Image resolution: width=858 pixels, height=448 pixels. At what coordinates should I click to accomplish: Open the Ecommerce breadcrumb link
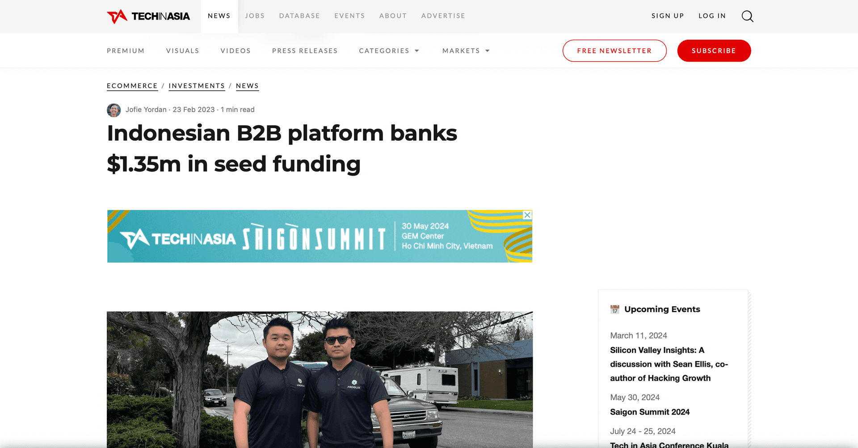click(x=132, y=86)
